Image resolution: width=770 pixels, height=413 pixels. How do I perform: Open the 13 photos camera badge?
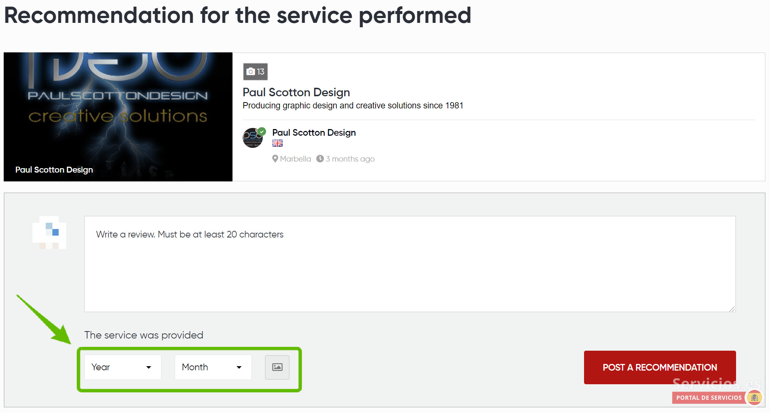coord(255,72)
